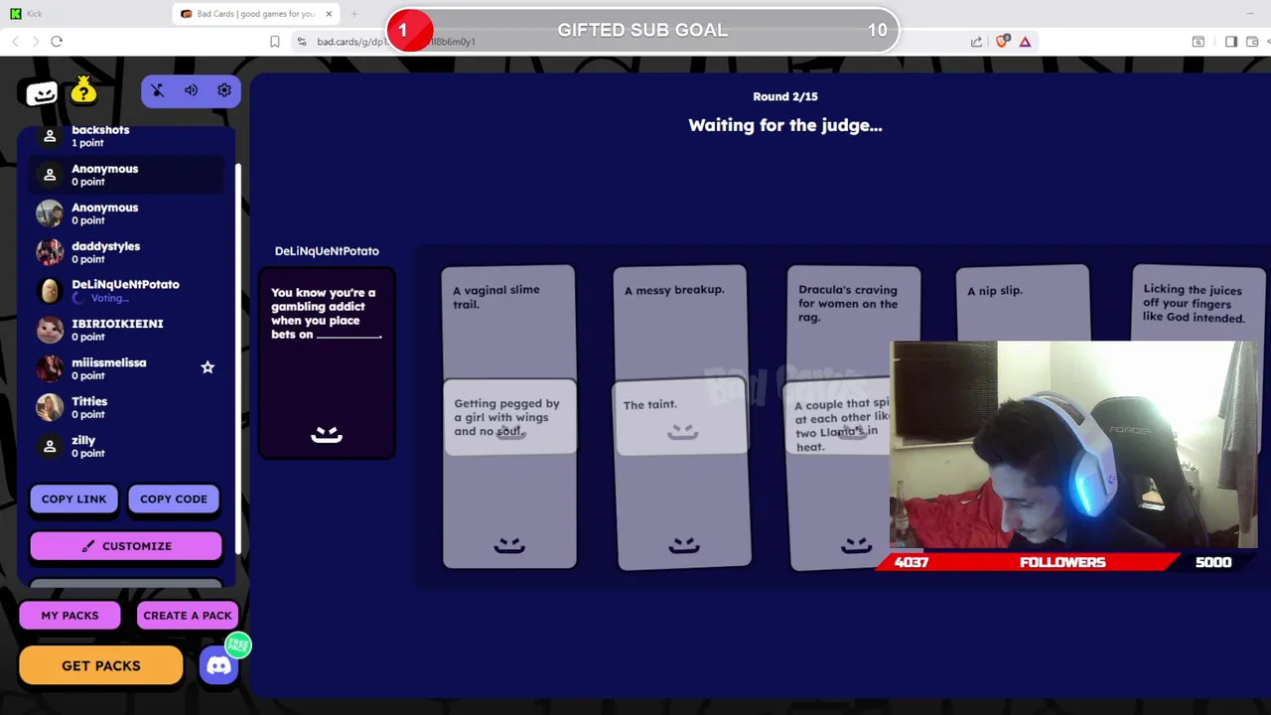This screenshot has height=715, width=1271.
Task: Open the CUSTOMIZE button
Action: (x=126, y=546)
